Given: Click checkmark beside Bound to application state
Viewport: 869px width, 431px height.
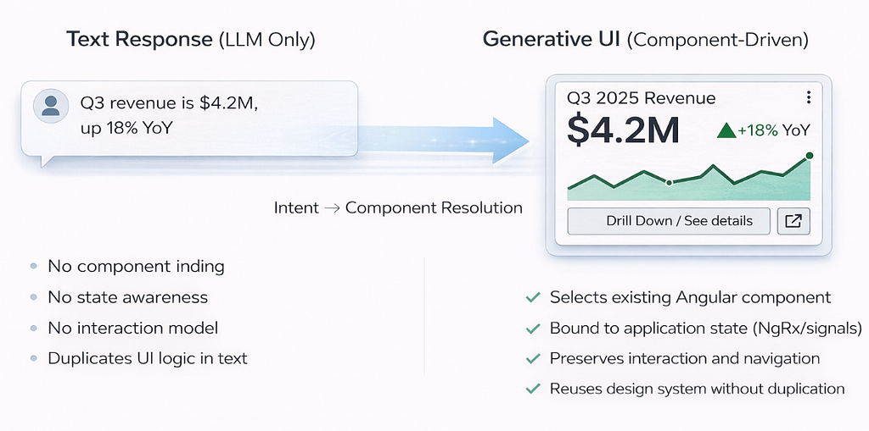Looking at the screenshot, I should [533, 329].
